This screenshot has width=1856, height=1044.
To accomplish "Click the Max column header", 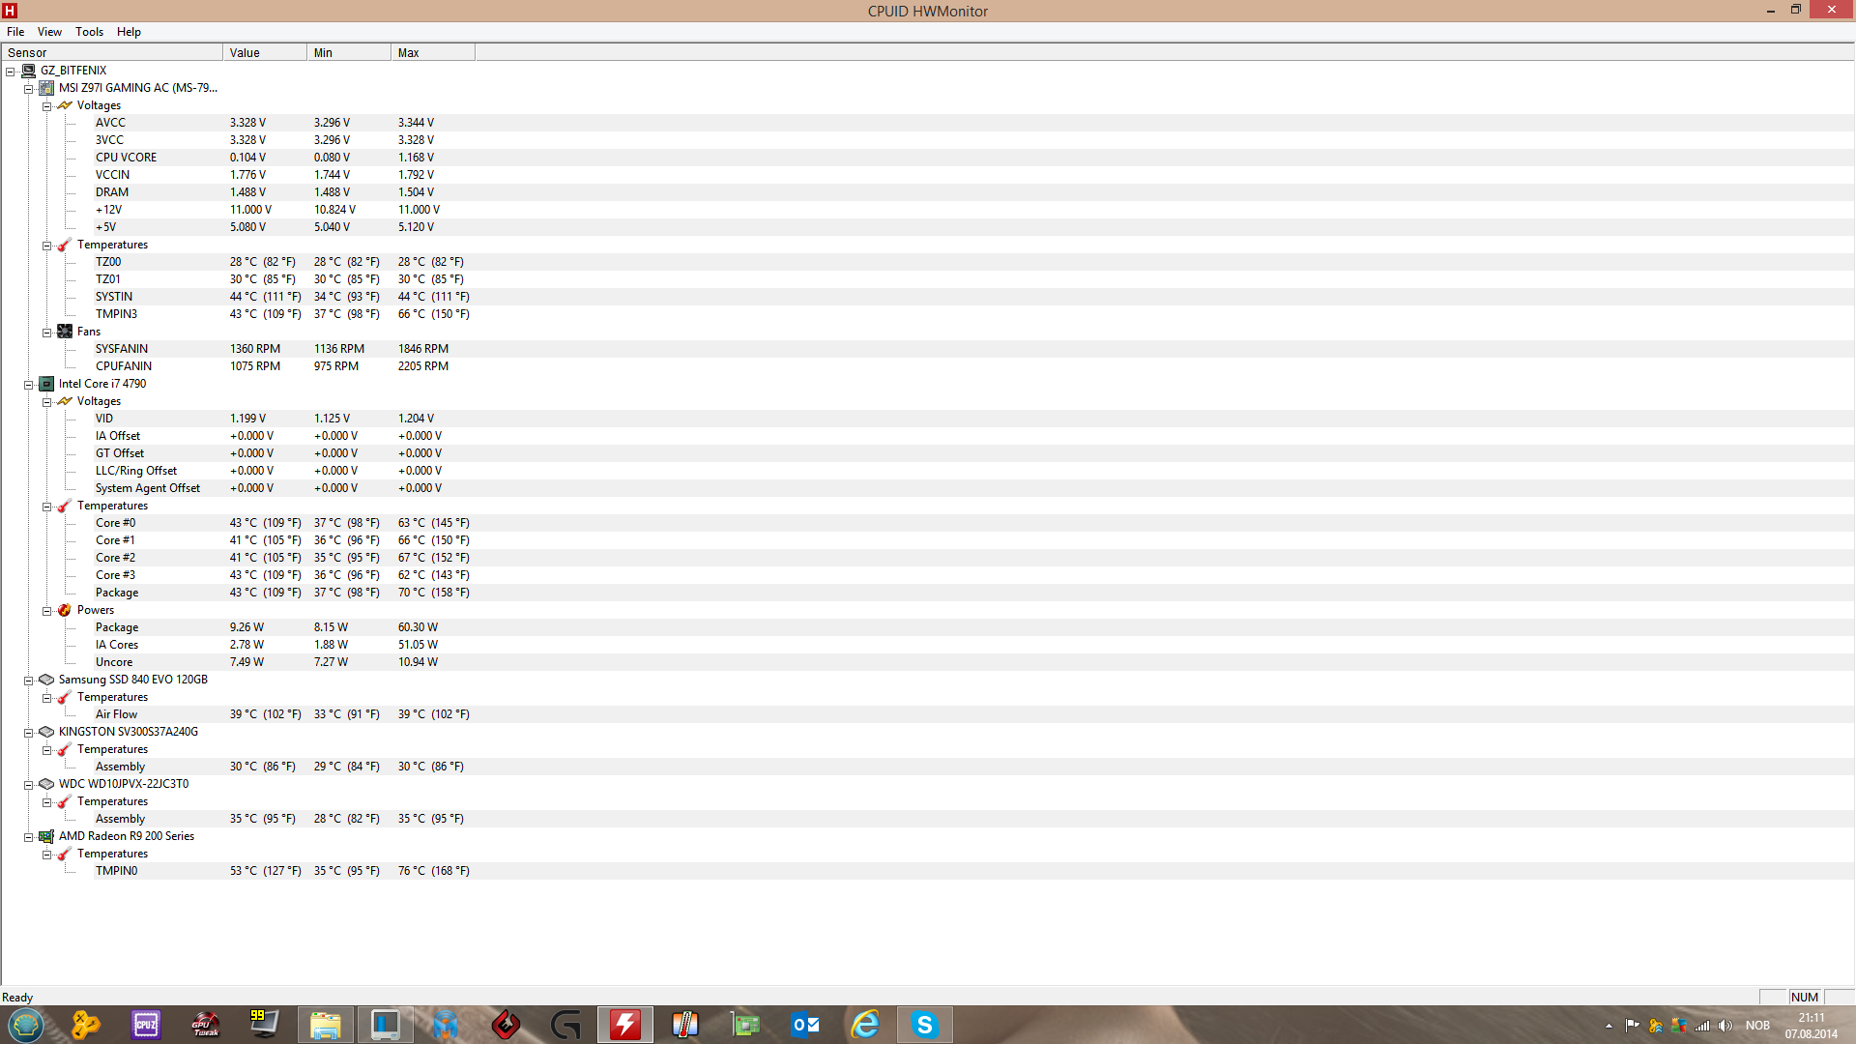I will click(x=432, y=53).
